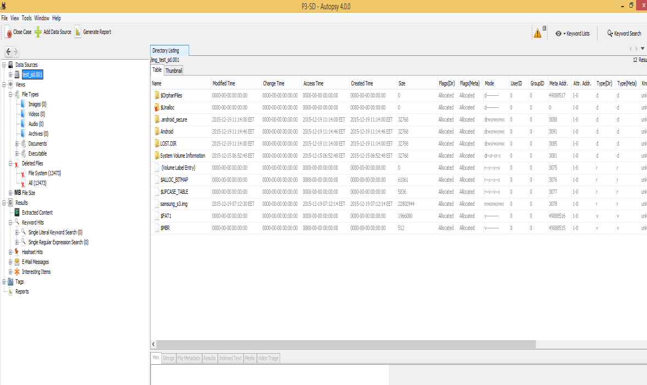
Task: Collapse the File Types tree node
Action: [x=10, y=94]
